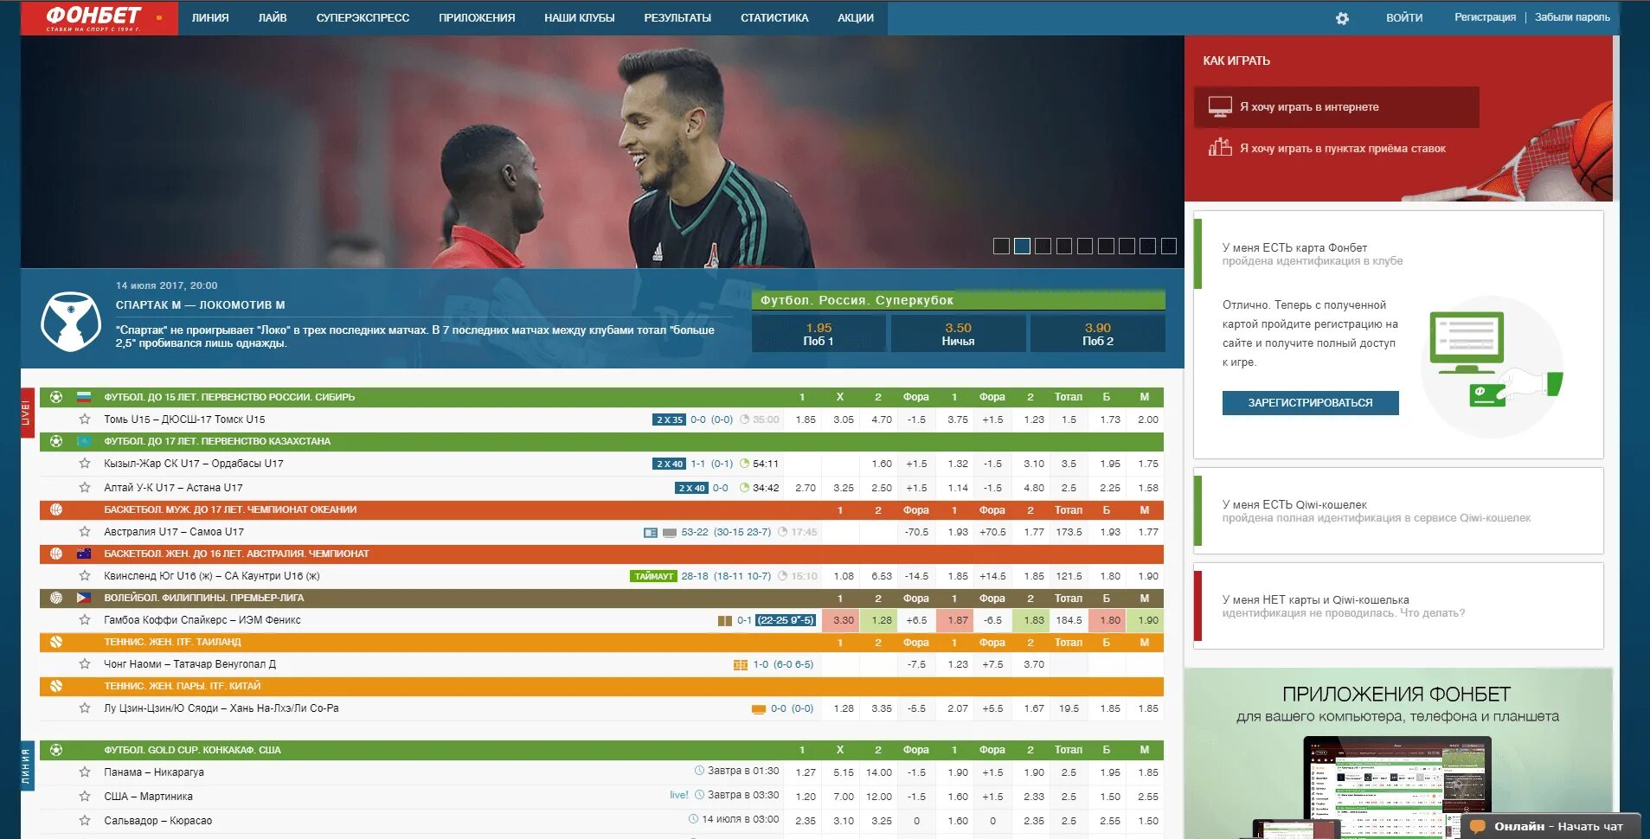Open the ЛИНИЯ menu
This screenshot has width=1650, height=839.
click(210, 17)
